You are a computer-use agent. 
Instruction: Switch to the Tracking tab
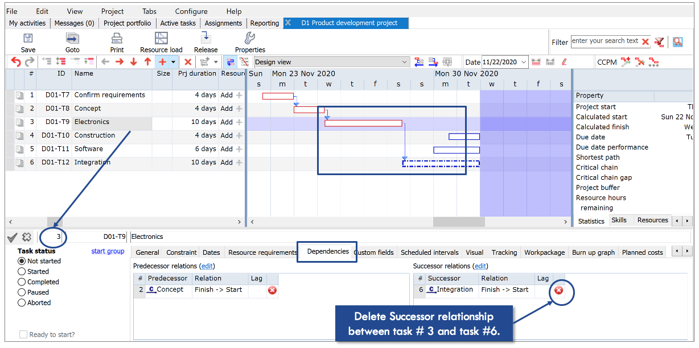[x=504, y=252]
